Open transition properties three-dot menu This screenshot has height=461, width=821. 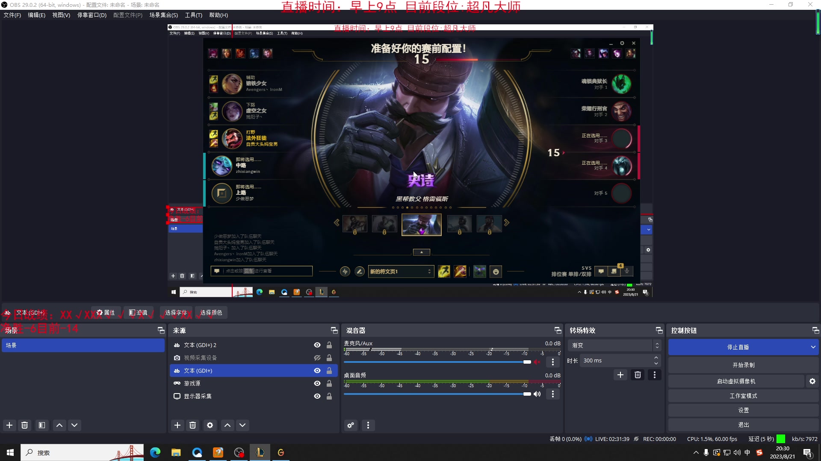click(x=655, y=375)
